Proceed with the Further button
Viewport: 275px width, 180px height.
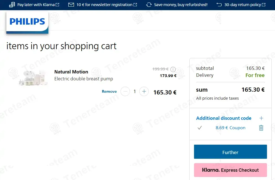[x=231, y=152]
